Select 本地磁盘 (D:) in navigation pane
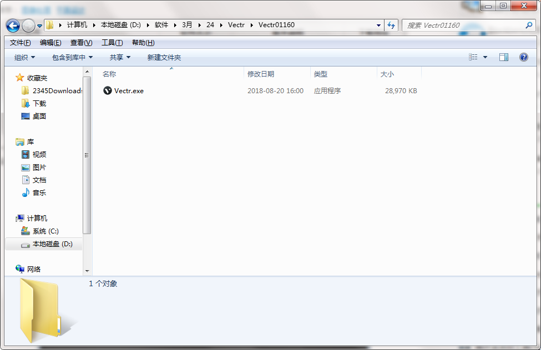 pos(52,244)
